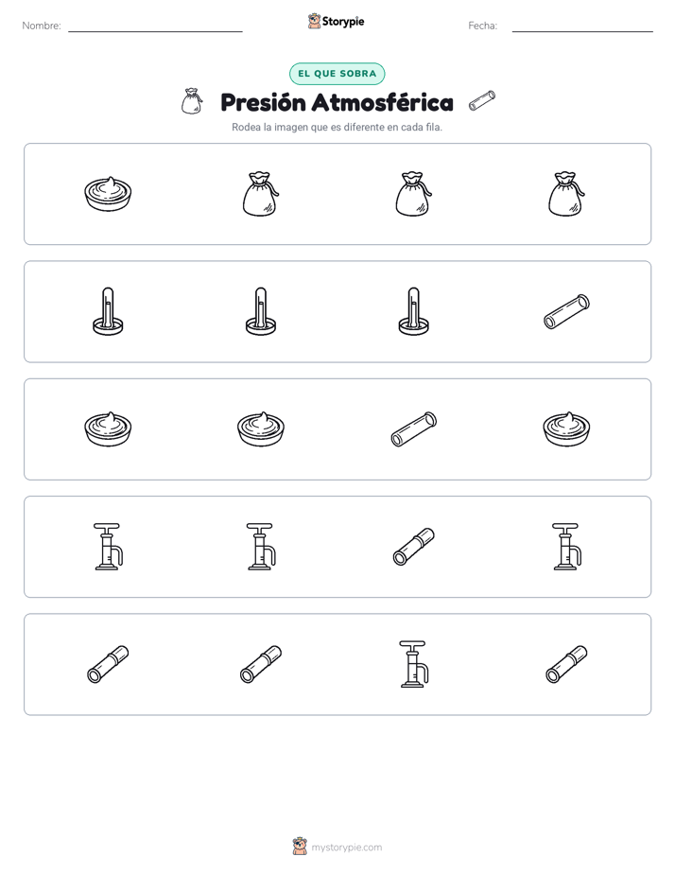Select the rightmost air pump in row four

(566, 547)
